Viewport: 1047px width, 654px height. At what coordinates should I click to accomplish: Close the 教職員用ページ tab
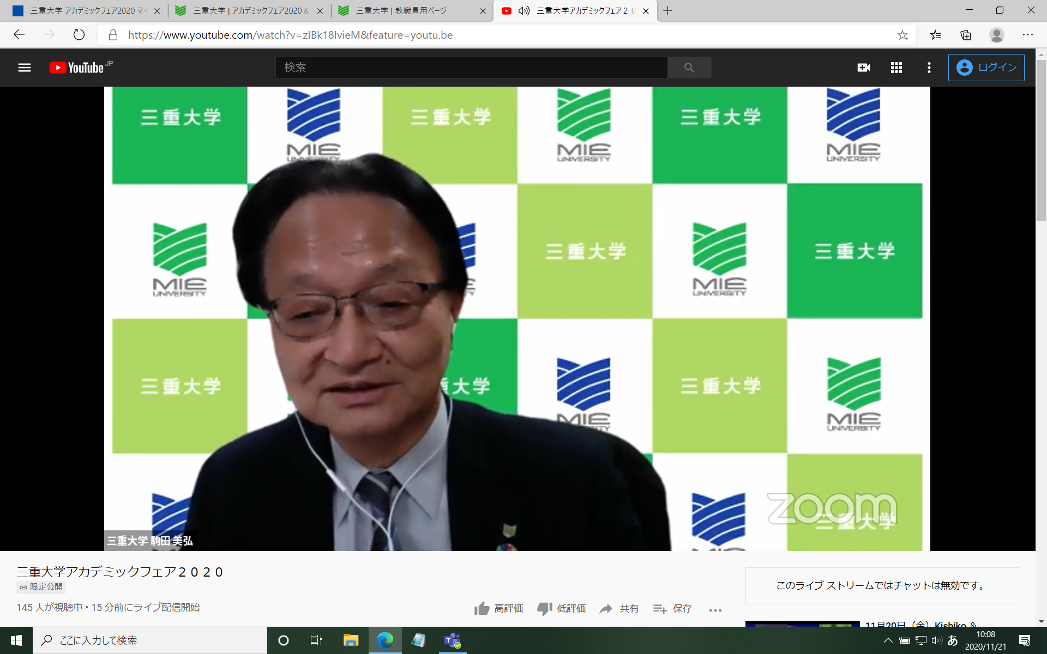(483, 11)
